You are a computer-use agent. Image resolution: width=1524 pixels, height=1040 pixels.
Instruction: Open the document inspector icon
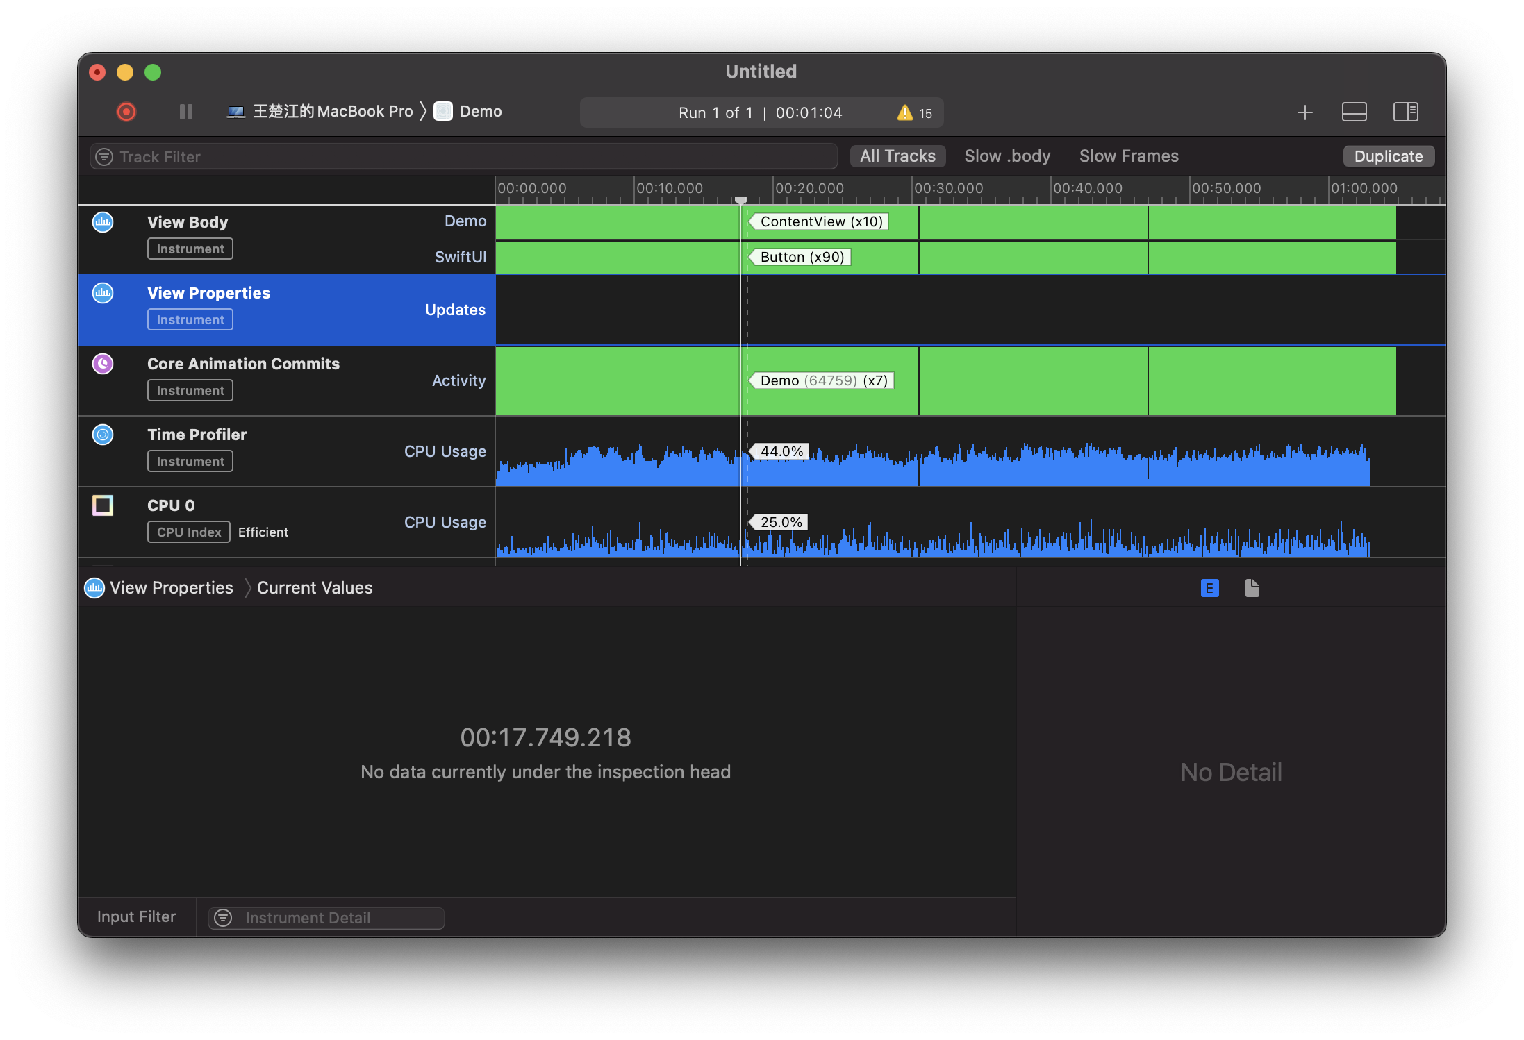pyautogui.click(x=1252, y=588)
